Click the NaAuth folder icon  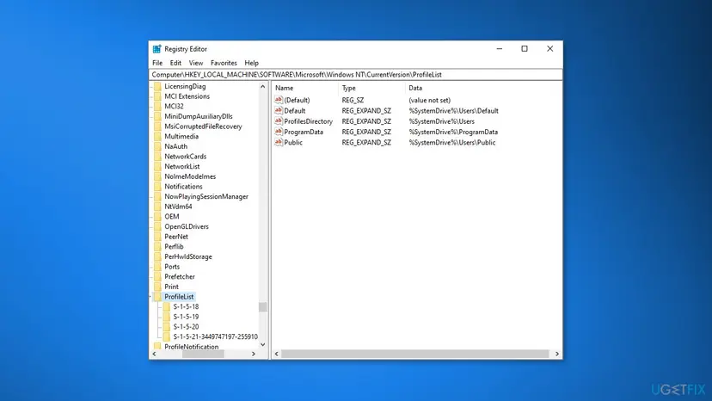tap(157, 146)
